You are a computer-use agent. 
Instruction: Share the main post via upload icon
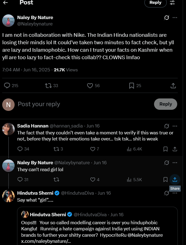pyautogui.click(x=173, y=86)
